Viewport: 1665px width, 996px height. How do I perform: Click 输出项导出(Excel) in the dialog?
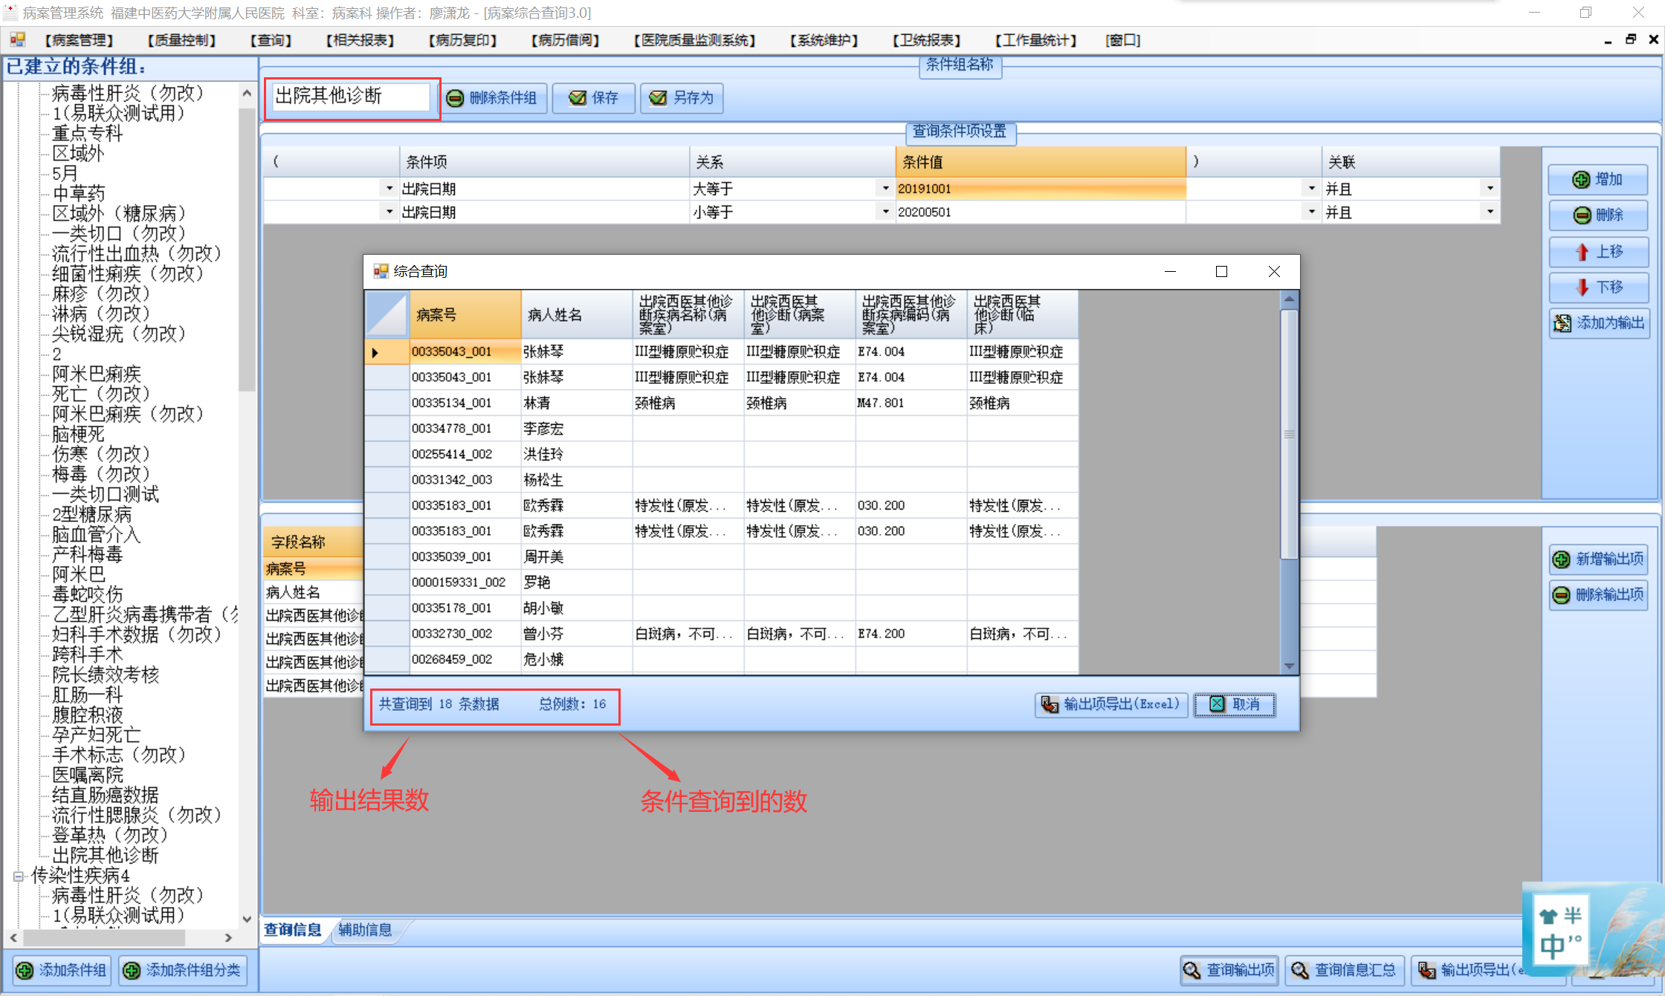click(x=1111, y=704)
